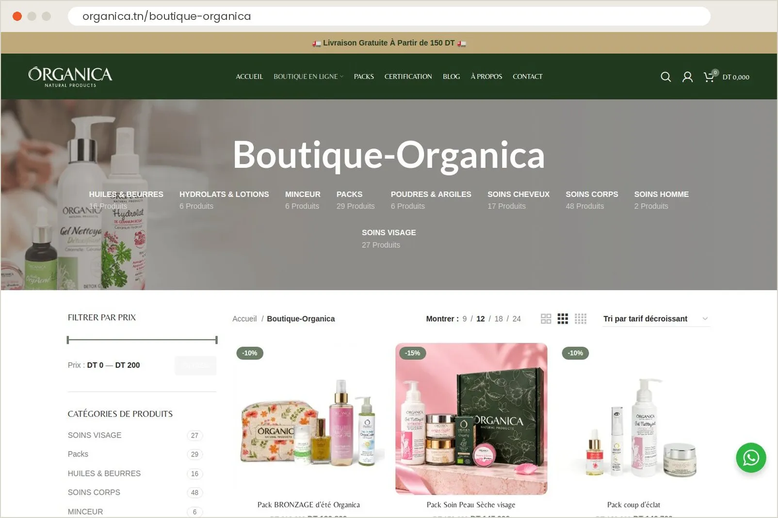The width and height of the screenshot is (778, 518).
Task: Click the price slider minimum handle
Action: coord(68,340)
